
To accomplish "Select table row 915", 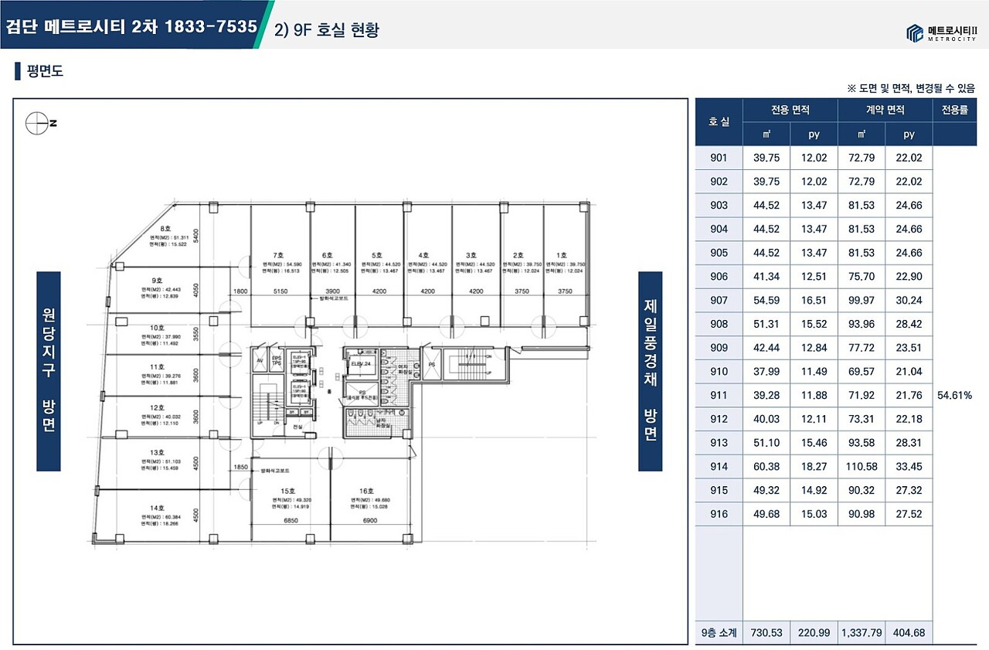I will click(x=814, y=491).
